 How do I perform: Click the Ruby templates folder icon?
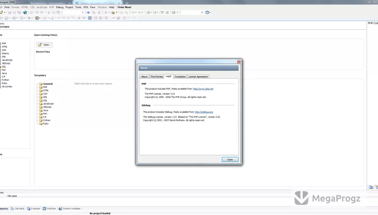click(x=41, y=124)
